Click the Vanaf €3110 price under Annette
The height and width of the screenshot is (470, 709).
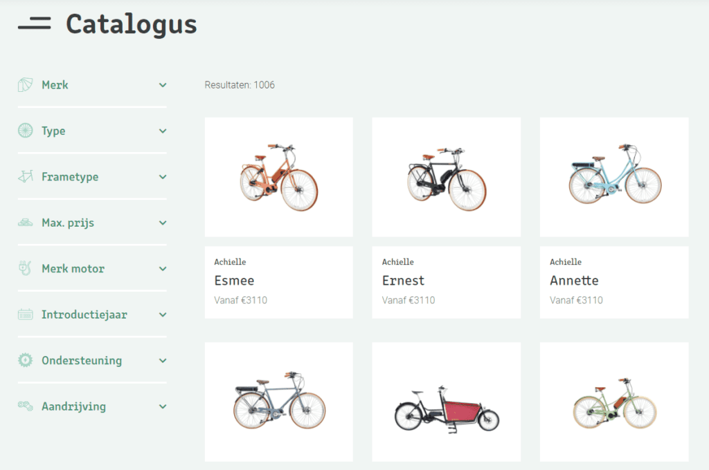[576, 300]
